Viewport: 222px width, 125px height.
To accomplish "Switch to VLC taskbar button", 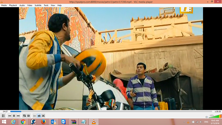I will point(94,122).
